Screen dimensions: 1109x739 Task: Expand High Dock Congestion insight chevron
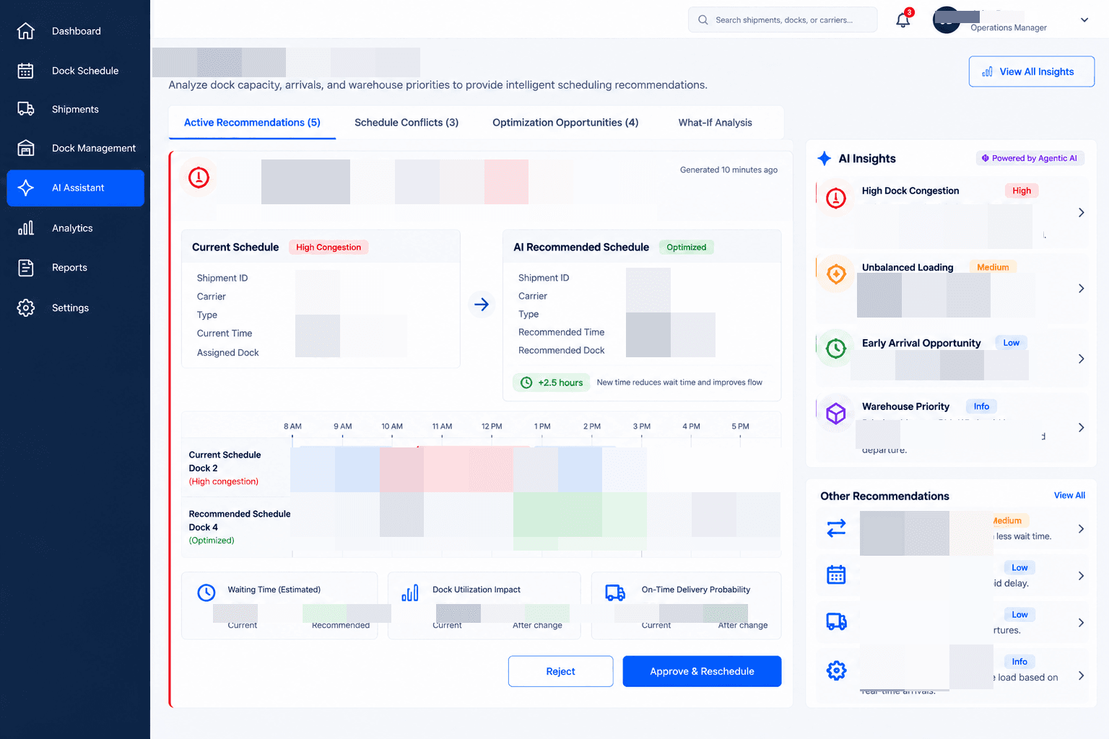click(x=1081, y=213)
